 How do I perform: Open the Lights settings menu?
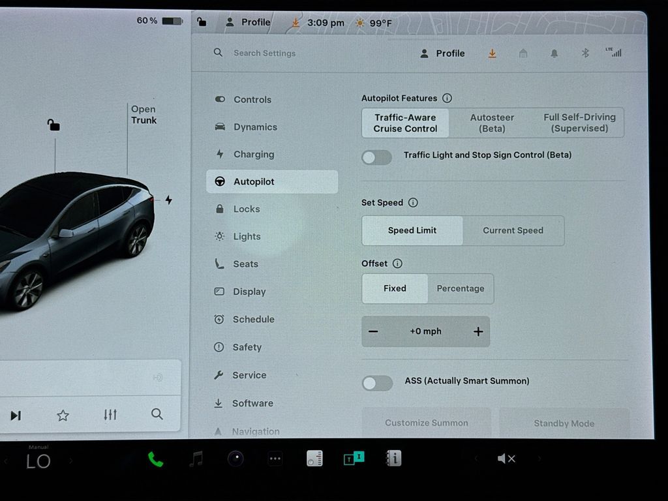247,236
